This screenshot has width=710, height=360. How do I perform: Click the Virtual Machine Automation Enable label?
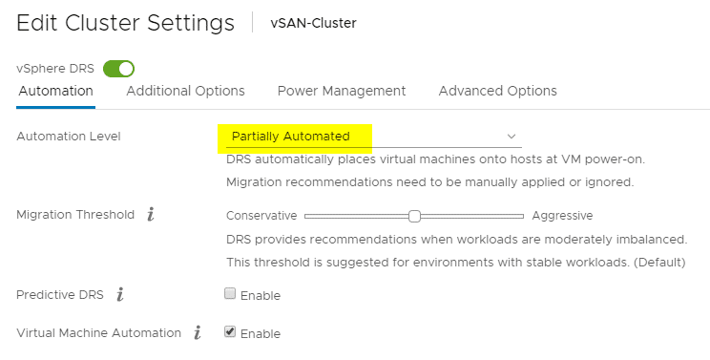pyautogui.click(x=261, y=333)
